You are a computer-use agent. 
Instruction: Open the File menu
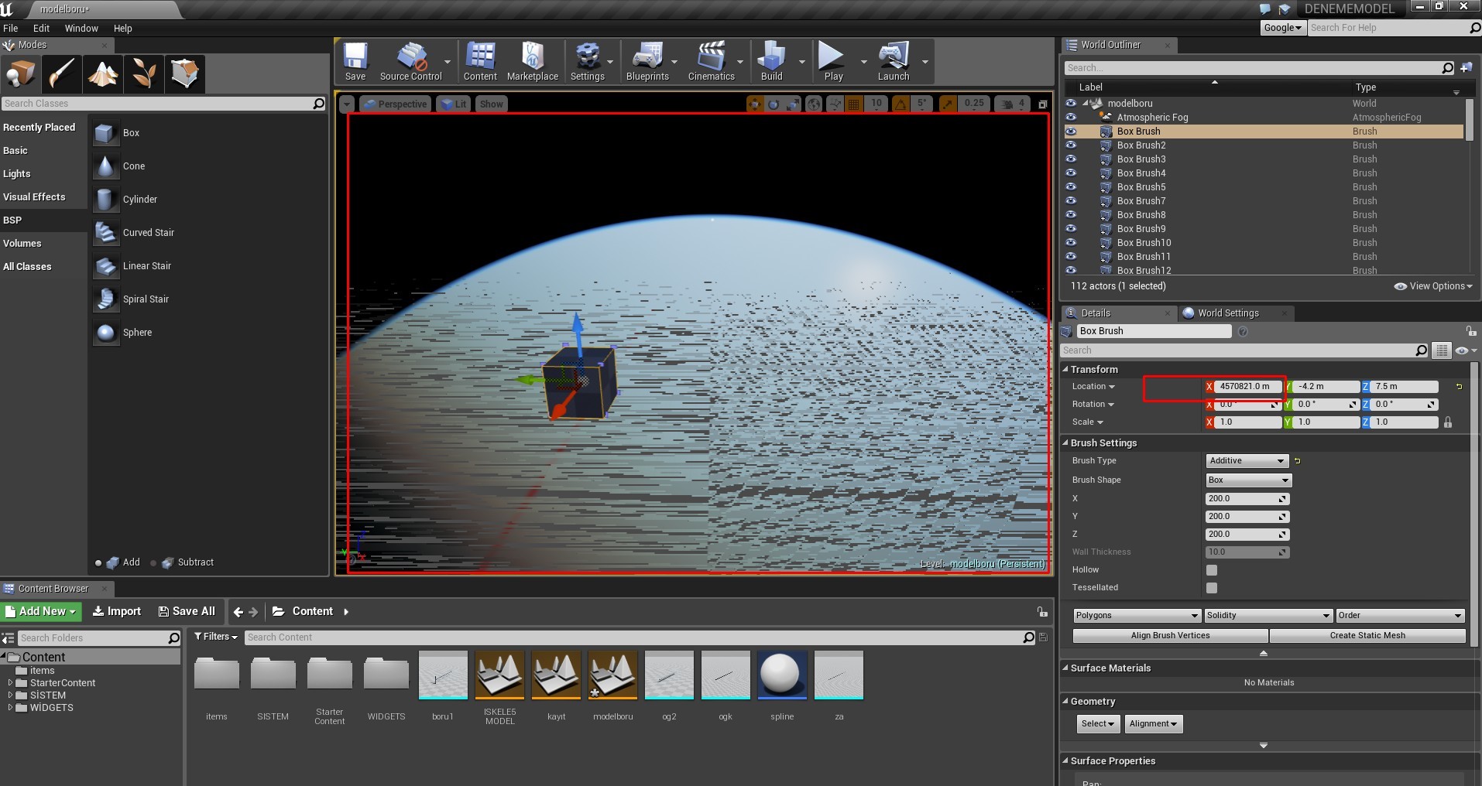[11, 29]
